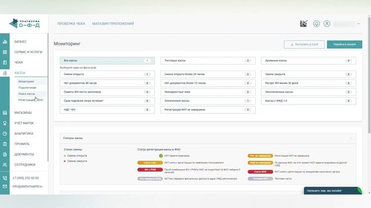This screenshot has height=208, width=371.
Task: Expand the account name dropdown arrow
Action: (x=358, y=24)
